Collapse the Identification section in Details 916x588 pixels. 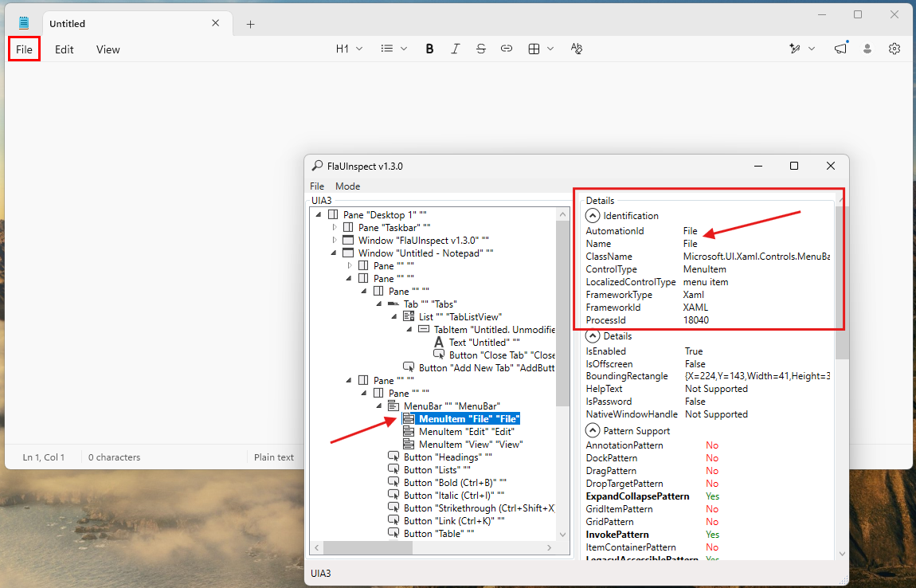tap(593, 216)
